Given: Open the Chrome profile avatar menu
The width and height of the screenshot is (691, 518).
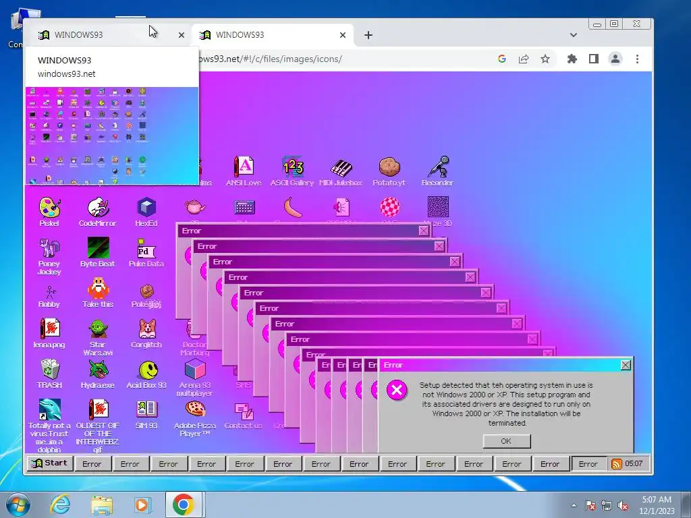Looking at the screenshot, I should click(x=615, y=59).
